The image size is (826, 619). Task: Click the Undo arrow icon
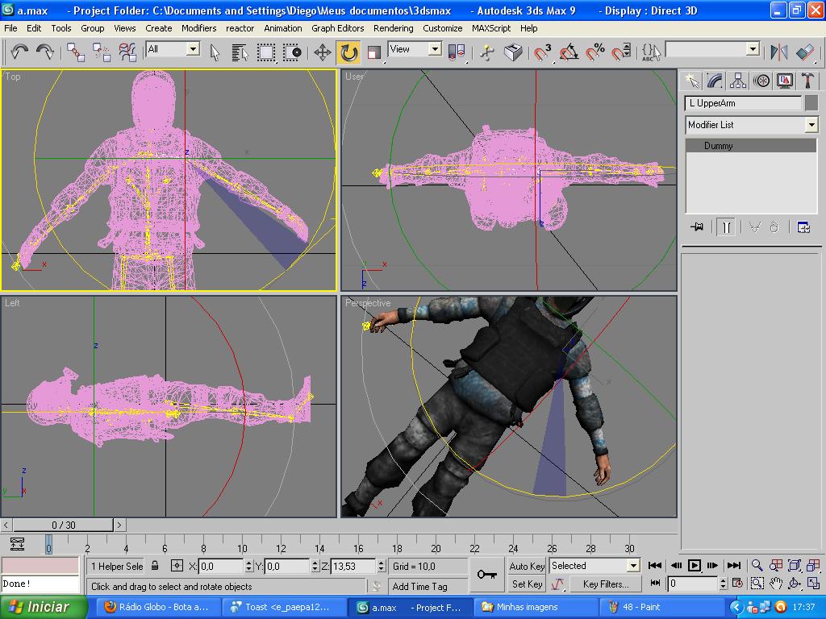[x=19, y=52]
